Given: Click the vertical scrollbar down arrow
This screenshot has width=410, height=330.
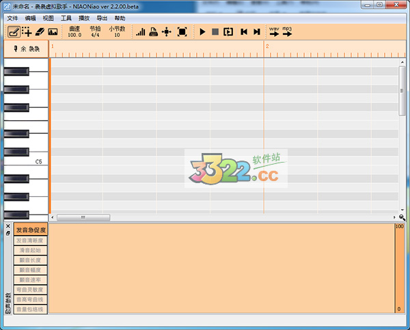Looking at the screenshot, I should tap(402, 210).
